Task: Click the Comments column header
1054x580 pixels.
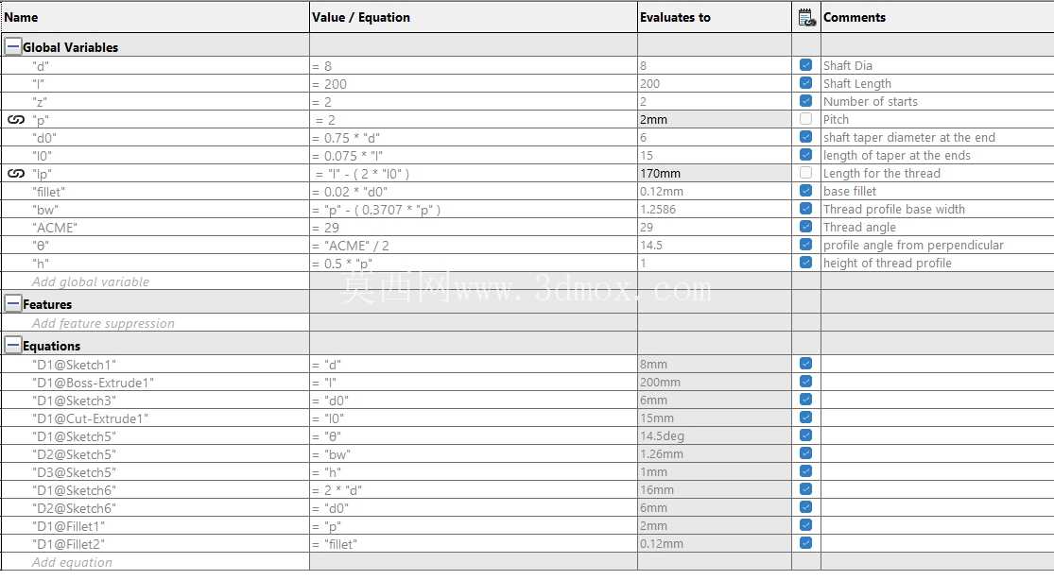Action: 937,17
